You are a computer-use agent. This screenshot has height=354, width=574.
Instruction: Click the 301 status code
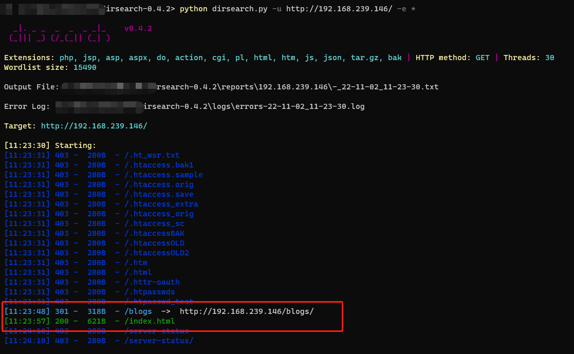[x=62, y=311]
